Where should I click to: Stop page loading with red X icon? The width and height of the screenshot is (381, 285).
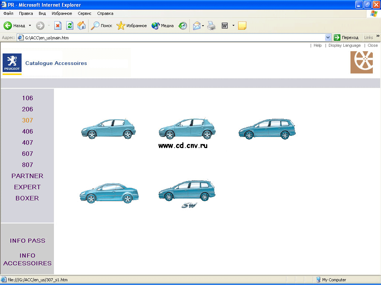pyautogui.click(x=58, y=26)
